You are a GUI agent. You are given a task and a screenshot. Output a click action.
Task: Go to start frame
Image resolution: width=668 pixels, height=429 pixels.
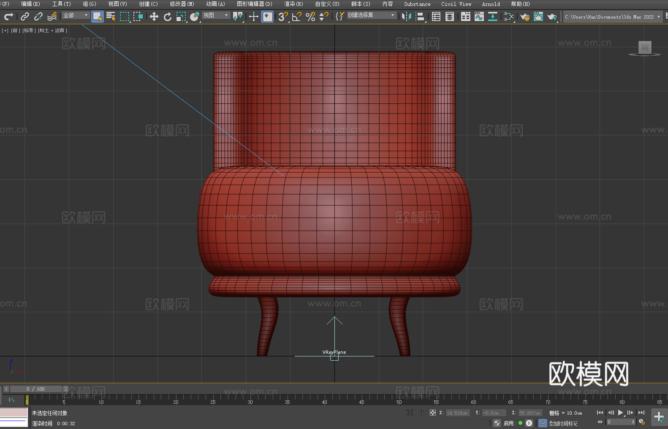tap(600, 413)
